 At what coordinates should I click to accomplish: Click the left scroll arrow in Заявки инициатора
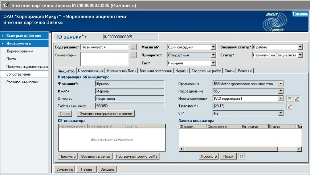click(182, 149)
